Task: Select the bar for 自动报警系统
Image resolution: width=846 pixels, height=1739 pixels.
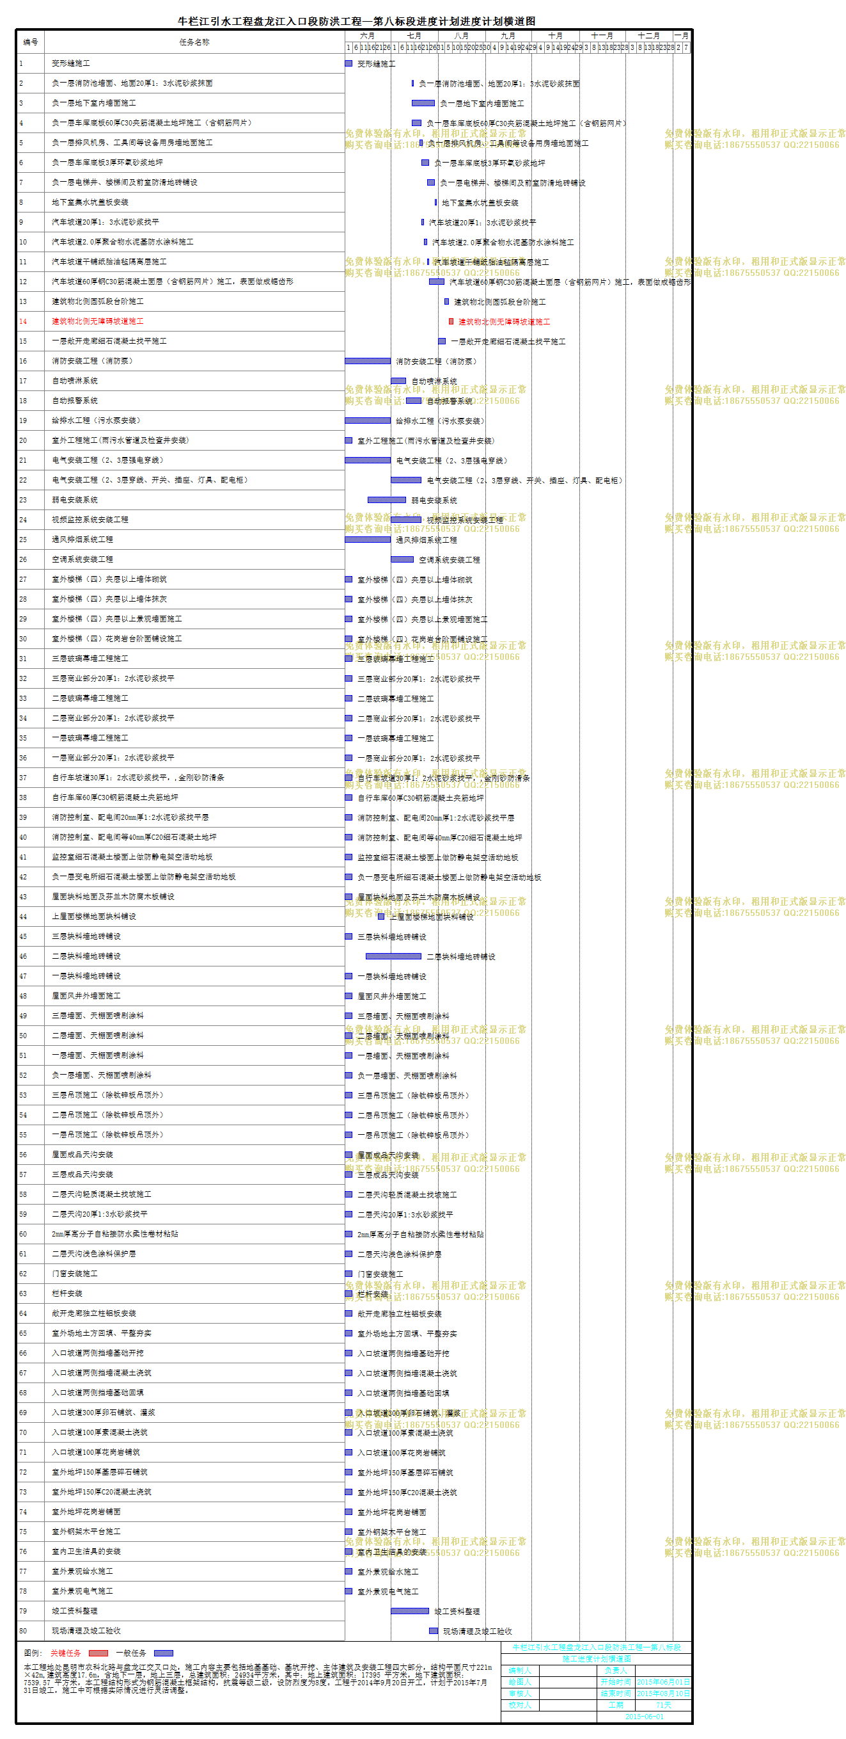Action: click(414, 400)
